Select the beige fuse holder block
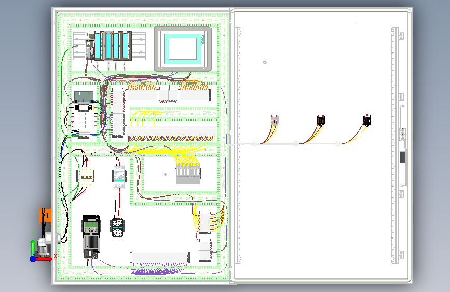 [x=86, y=176]
